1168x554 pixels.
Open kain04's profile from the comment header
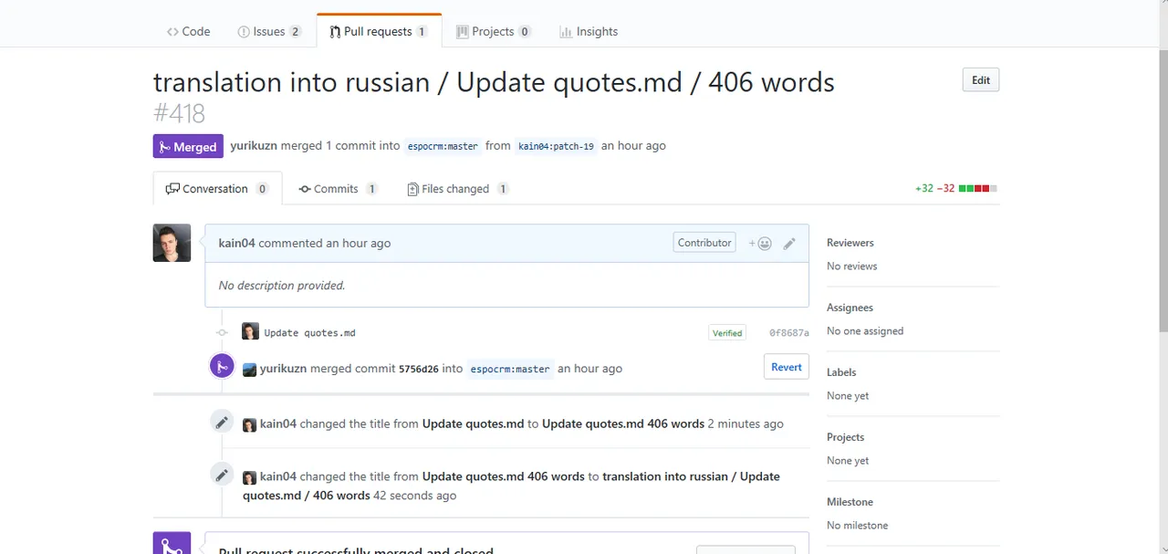tap(236, 243)
